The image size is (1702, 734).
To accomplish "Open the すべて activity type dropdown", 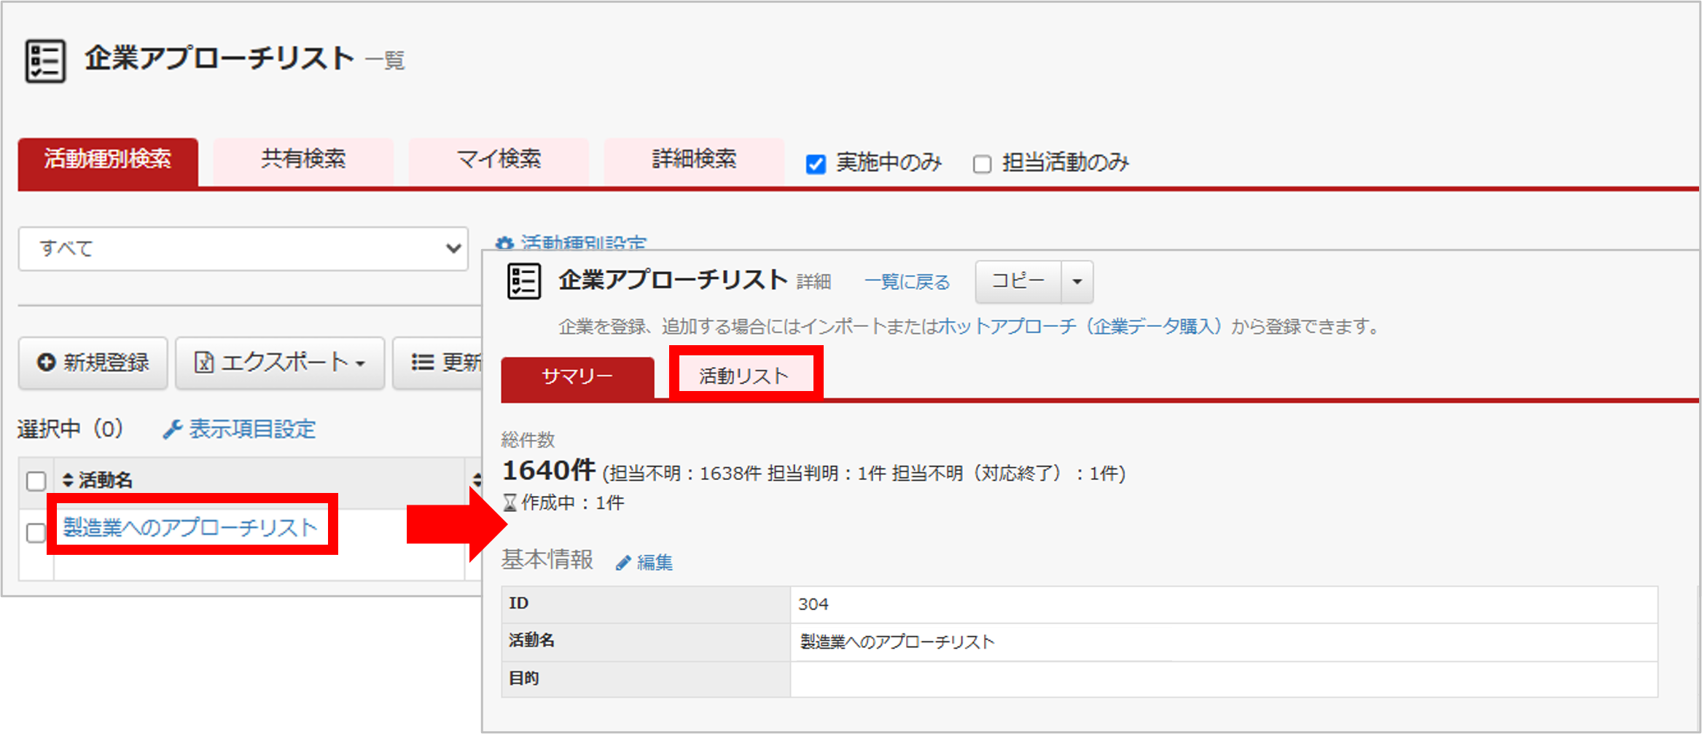I will pyautogui.click(x=243, y=249).
